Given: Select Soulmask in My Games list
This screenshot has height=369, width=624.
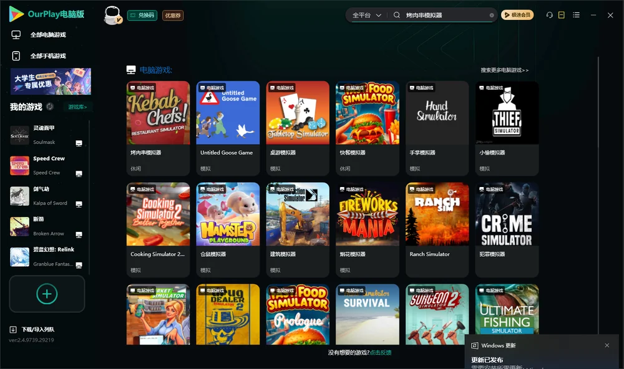Looking at the screenshot, I should pos(46,135).
